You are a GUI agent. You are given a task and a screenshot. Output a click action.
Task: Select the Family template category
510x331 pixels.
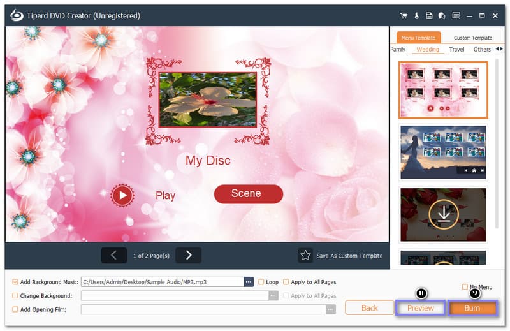398,50
